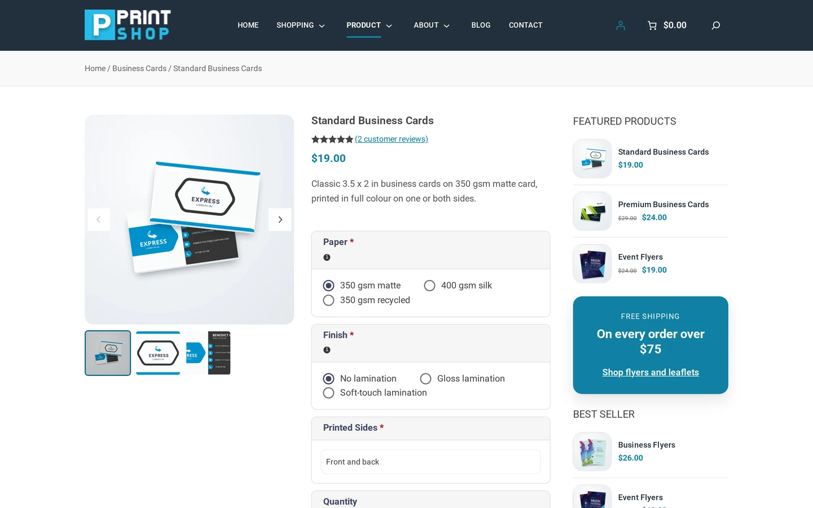Click cart total $0.00
This screenshot has width=813, height=508.
pyautogui.click(x=675, y=25)
